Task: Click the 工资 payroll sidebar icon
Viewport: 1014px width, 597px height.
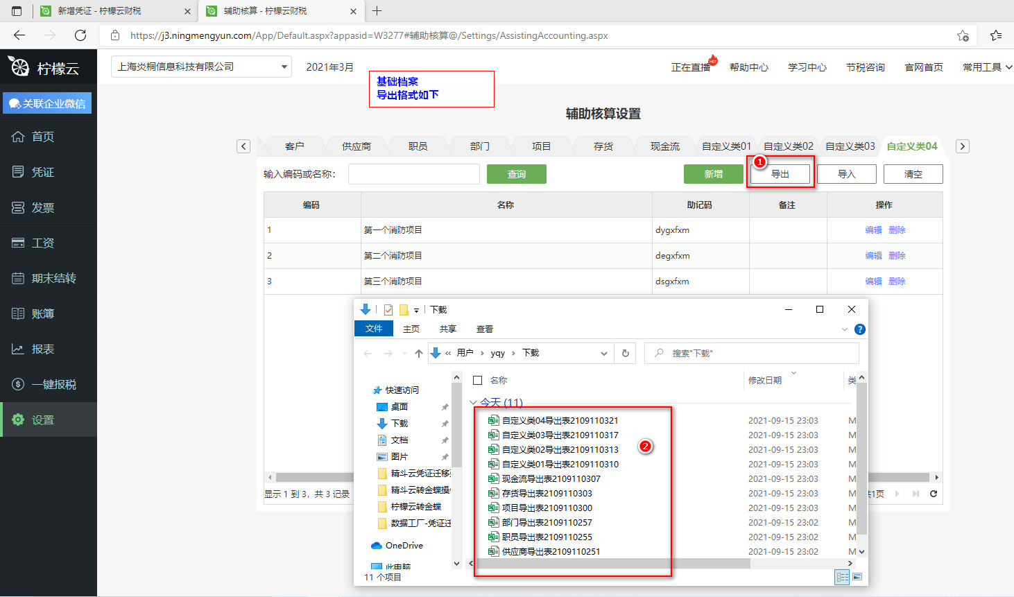Action: pos(18,243)
